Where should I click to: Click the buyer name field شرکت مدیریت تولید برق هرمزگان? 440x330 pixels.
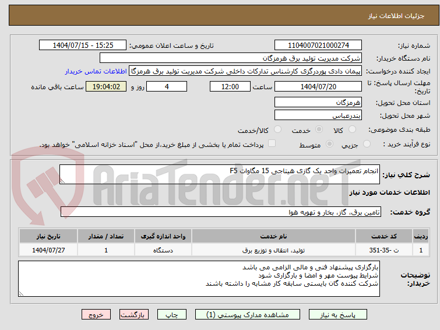[x=231, y=58]
